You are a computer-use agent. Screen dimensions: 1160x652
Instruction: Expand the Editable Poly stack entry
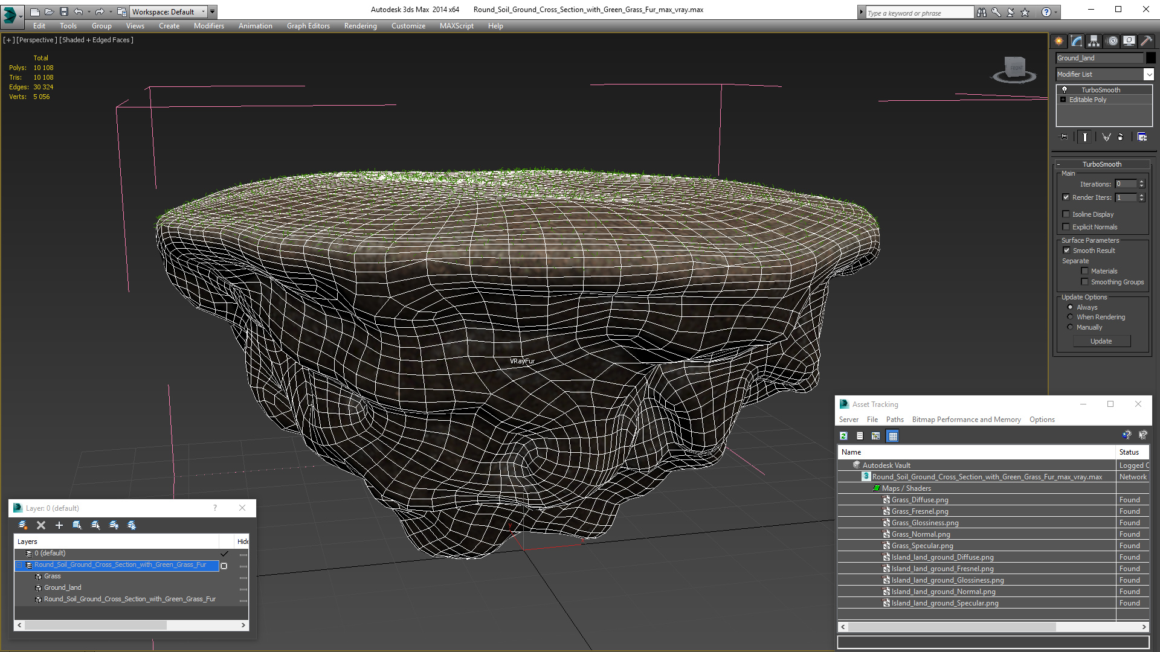click(x=1063, y=100)
